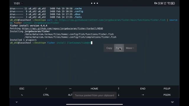The width and height of the screenshot is (189, 106).
Task: Tap the slash extra key
Action: click(46, 89)
